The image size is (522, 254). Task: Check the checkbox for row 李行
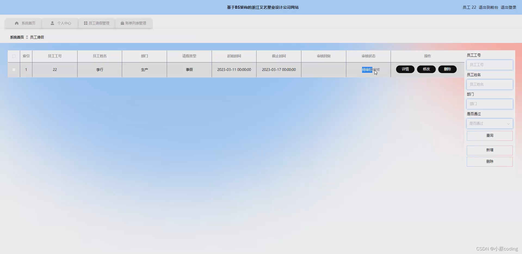point(14,70)
